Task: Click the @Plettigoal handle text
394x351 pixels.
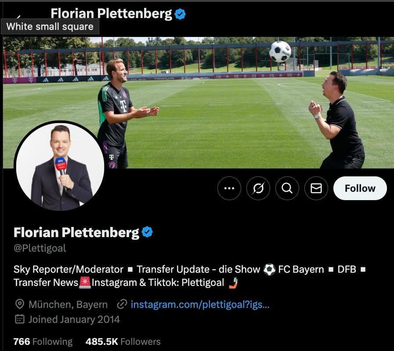Action: pyautogui.click(x=40, y=248)
